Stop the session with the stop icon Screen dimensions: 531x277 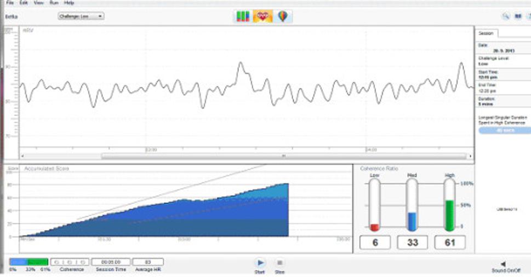click(x=279, y=262)
